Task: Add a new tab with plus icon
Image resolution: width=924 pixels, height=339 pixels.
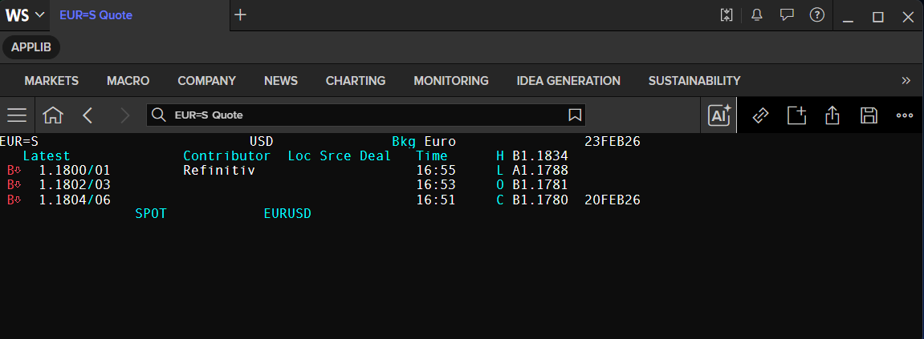Action: 240,15
